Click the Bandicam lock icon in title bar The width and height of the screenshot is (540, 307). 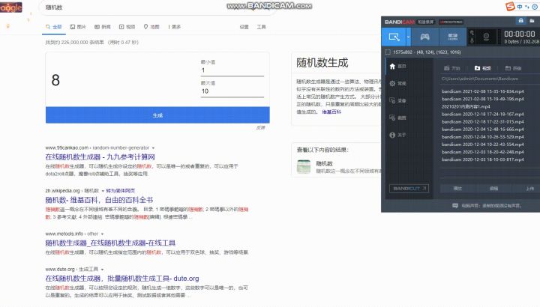coord(520,21)
